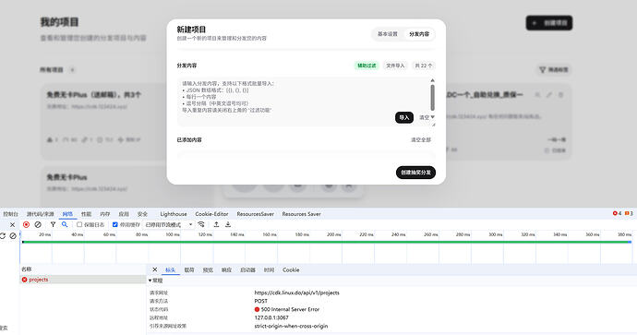Image resolution: width=637 pixels, height=335 pixels.
Task: Click the strict-origin-when-cross-origin value
Action: coord(291,326)
